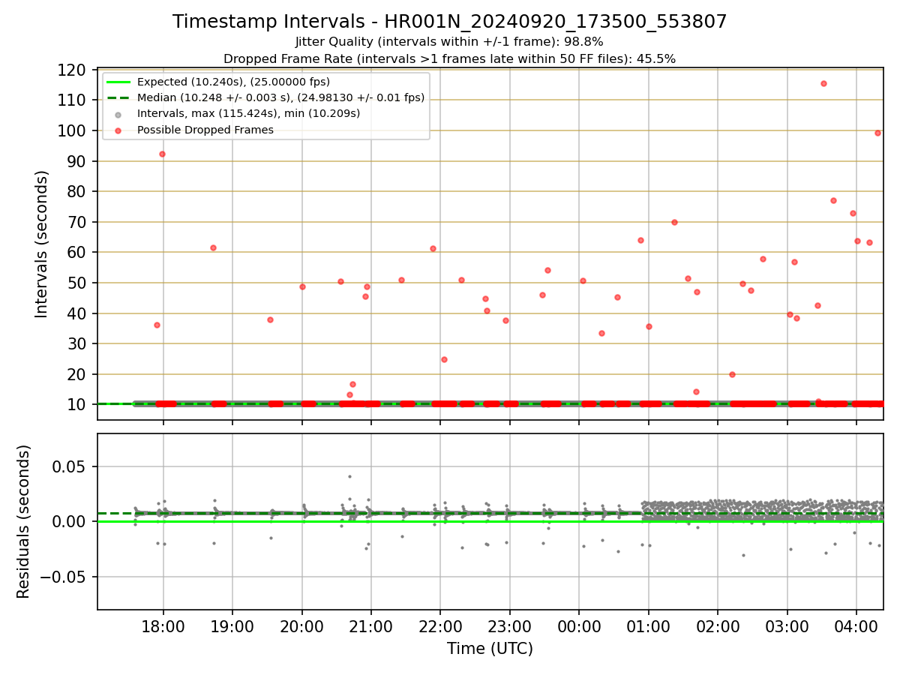Click the Jitter Quality 98.8% subtitle text
The width and height of the screenshot is (900, 675).
click(449, 42)
